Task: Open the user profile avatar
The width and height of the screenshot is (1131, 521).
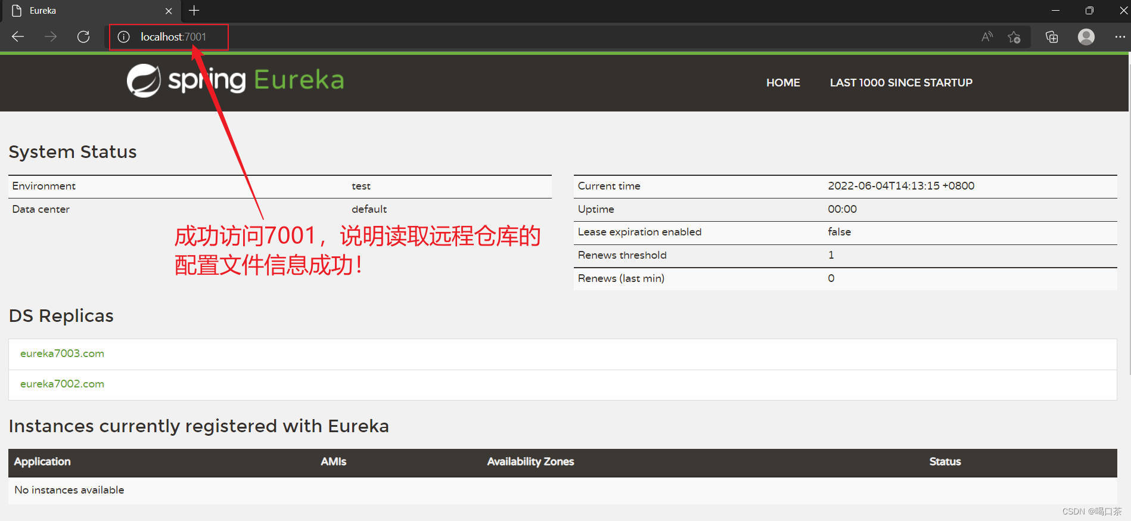Action: point(1086,37)
